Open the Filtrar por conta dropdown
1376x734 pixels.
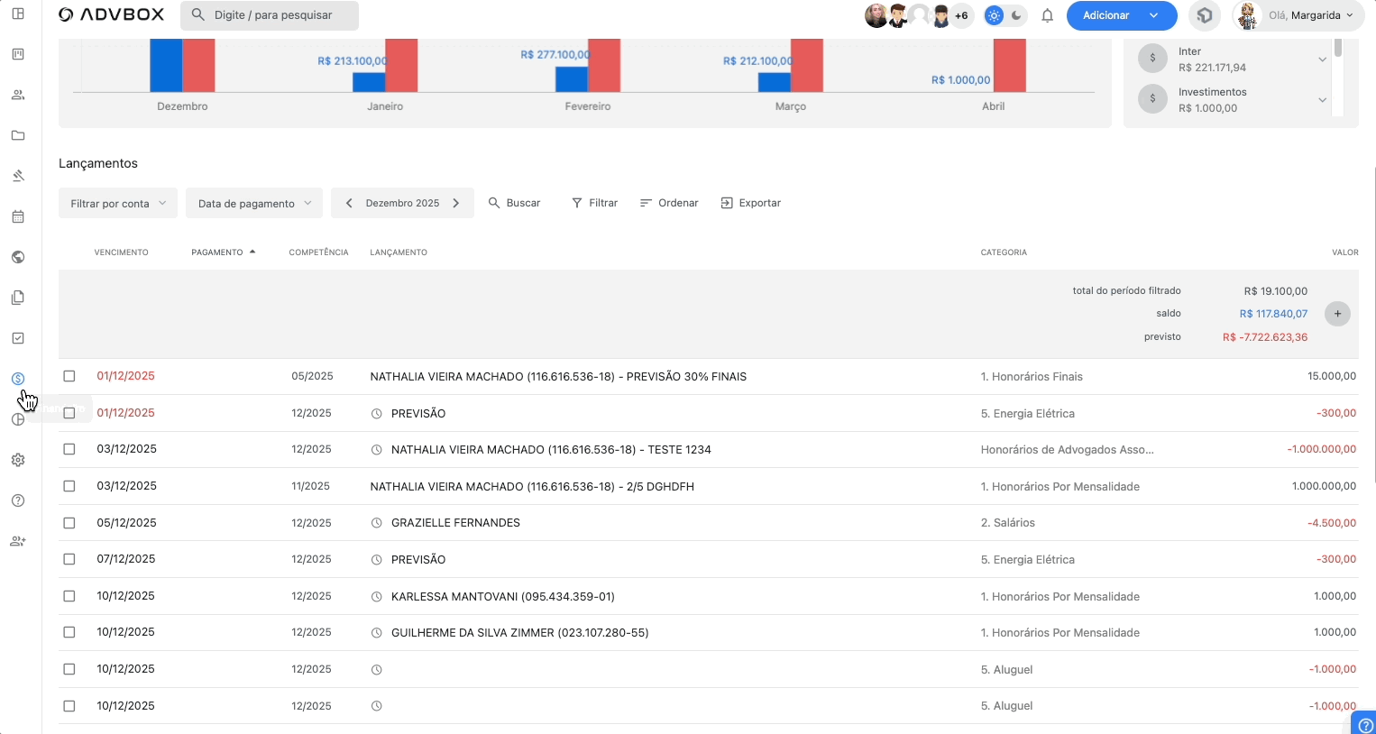pyautogui.click(x=118, y=204)
